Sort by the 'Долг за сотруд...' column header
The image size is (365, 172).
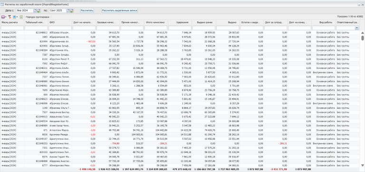(x=276, y=22)
